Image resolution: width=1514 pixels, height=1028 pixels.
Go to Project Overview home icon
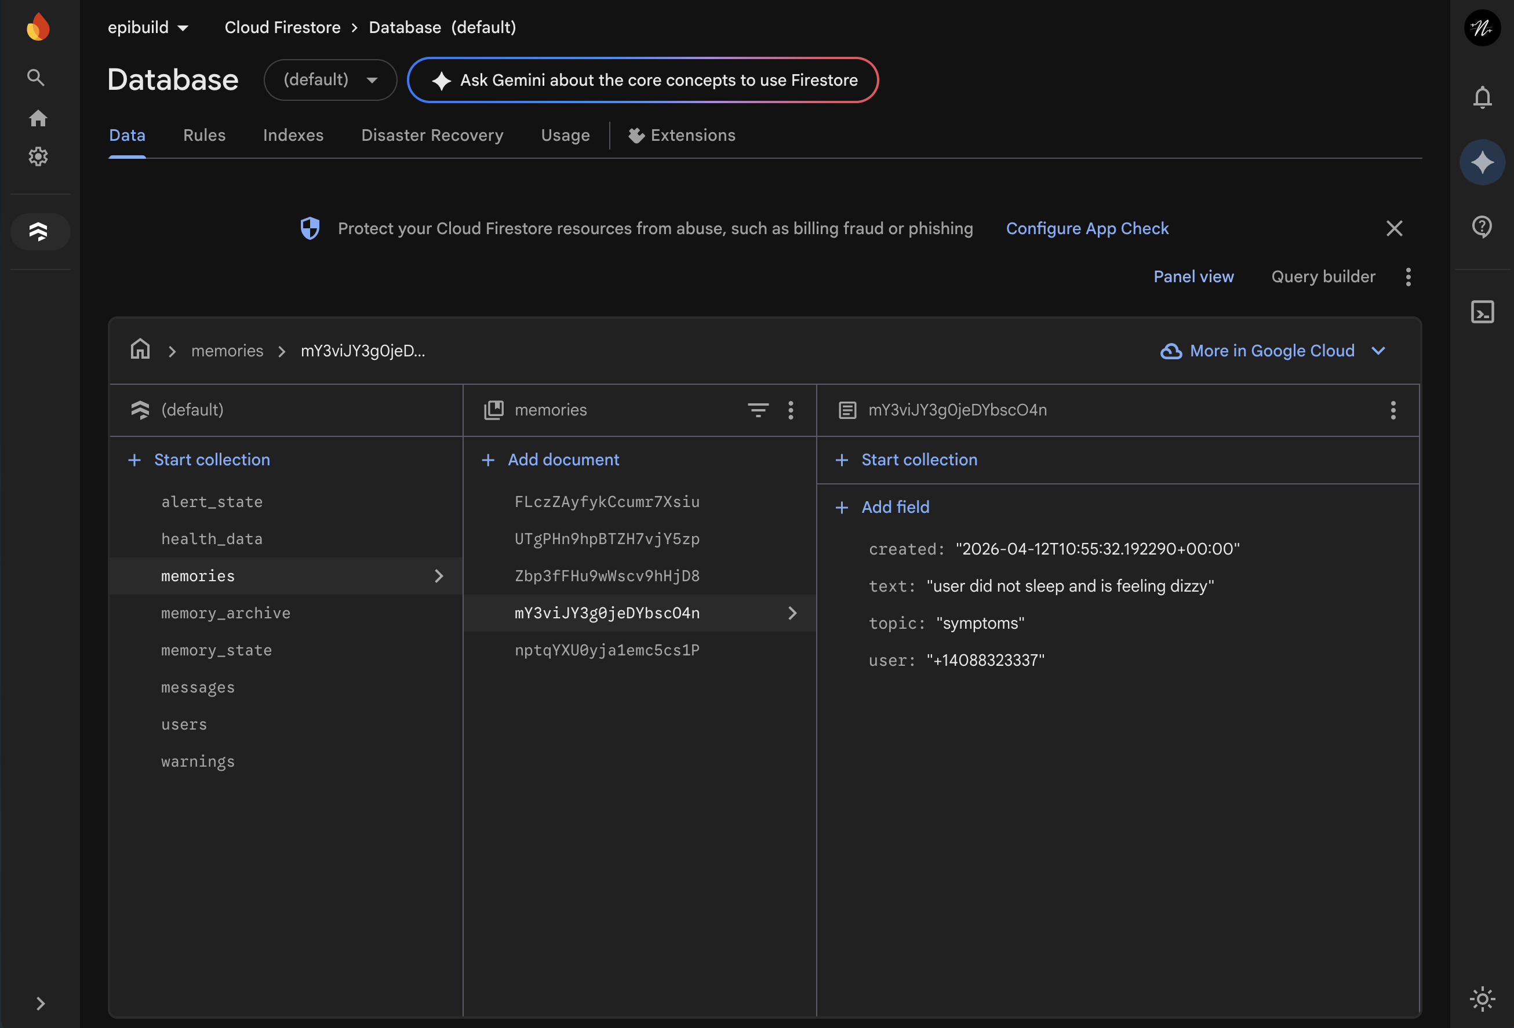[38, 118]
